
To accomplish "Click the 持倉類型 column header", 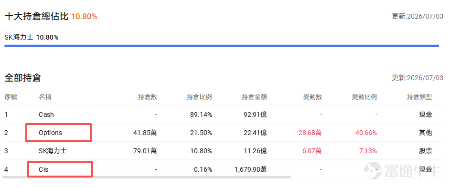I will [x=419, y=97].
